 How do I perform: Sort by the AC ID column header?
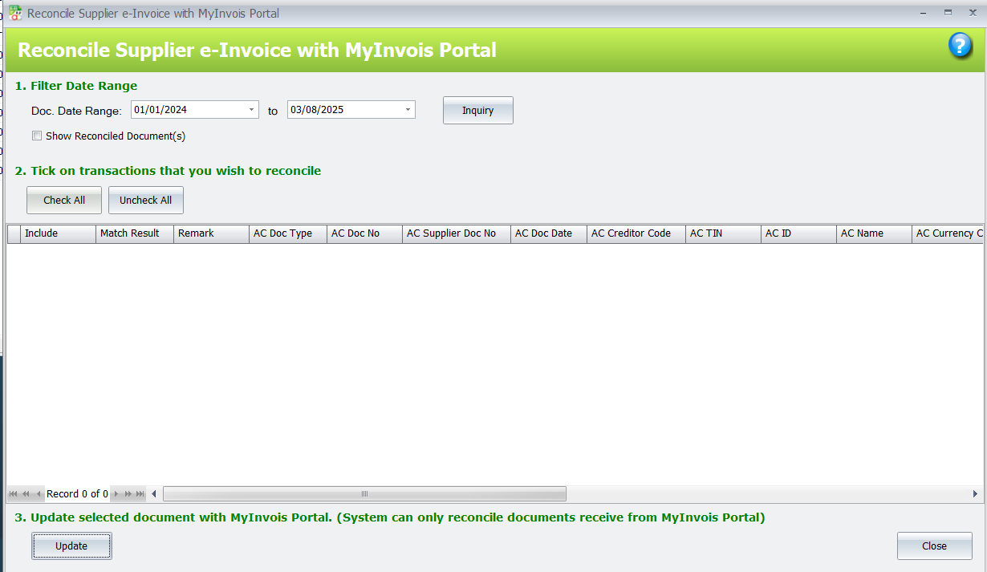click(799, 233)
